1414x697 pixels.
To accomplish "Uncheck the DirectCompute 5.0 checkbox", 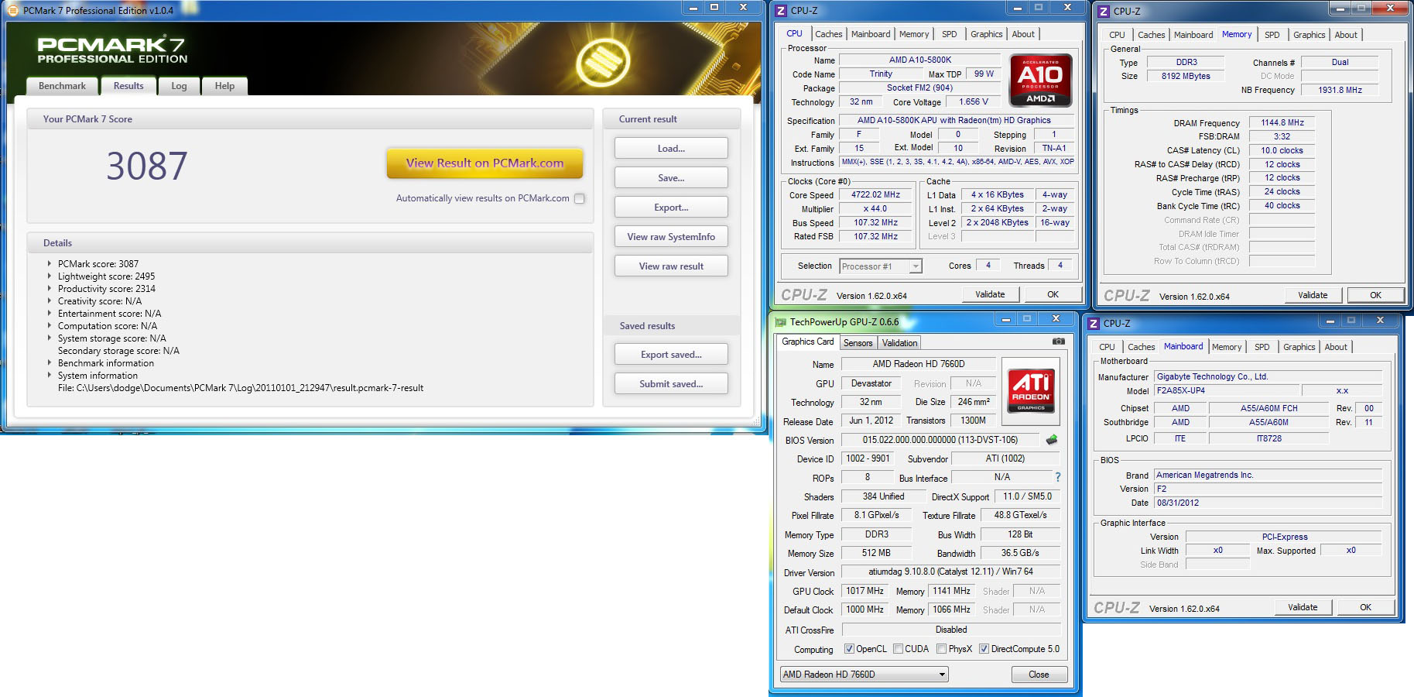I will (x=984, y=649).
